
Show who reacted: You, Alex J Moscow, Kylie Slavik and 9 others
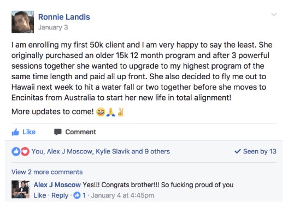tap(101, 152)
